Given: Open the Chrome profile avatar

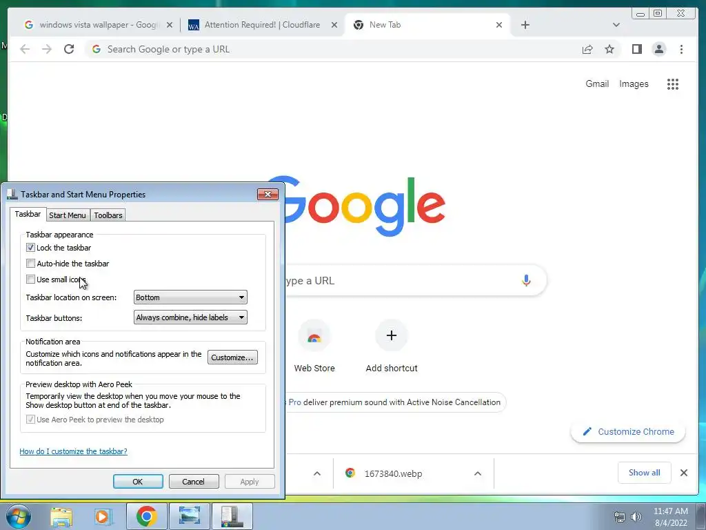Looking at the screenshot, I should pyautogui.click(x=658, y=49).
